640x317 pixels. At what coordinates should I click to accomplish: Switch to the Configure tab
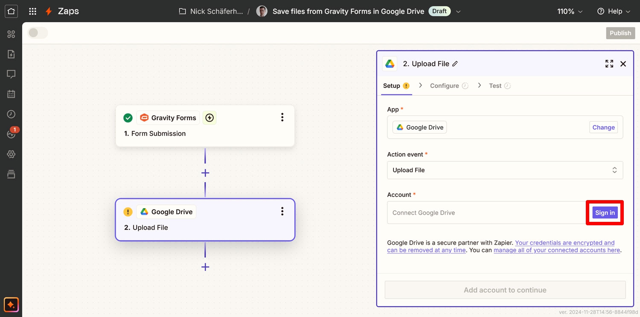pyautogui.click(x=449, y=86)
